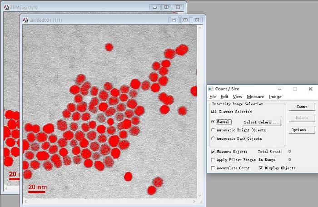318x207 pixels.
Task: Click the untitled001 window's app icon
Action: [x=25, y=20]
